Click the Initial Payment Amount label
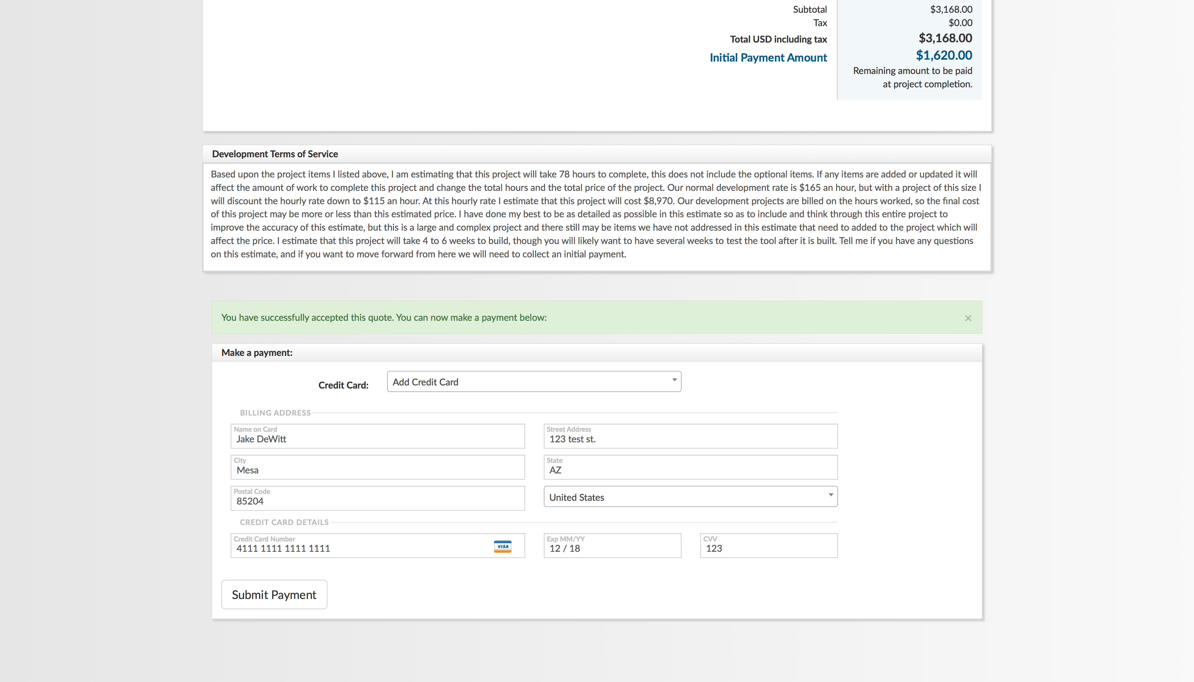Screen dimensions: 1194x682 pos(768,58)
